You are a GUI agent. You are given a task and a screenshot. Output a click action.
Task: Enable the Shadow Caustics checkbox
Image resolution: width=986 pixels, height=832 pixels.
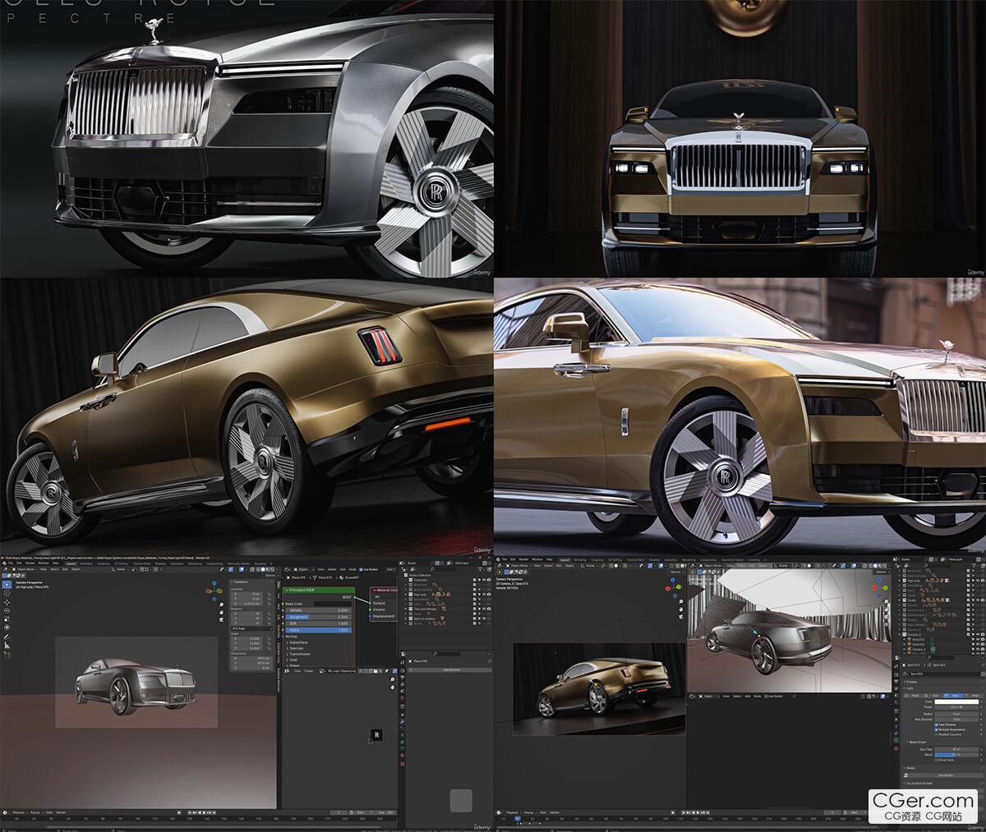click(x=937, y=735)
